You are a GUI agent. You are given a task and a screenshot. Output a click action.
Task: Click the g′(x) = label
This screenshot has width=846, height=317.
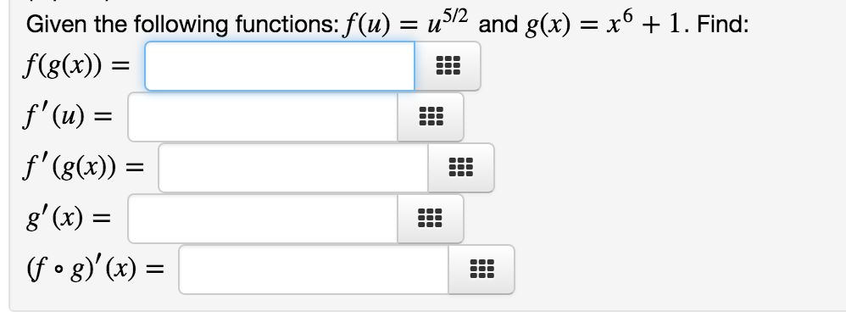tap(68, 219)
